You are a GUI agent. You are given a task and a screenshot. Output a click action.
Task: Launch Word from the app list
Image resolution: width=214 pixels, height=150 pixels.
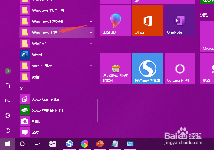pyautogui.click(x=57, y=55)
